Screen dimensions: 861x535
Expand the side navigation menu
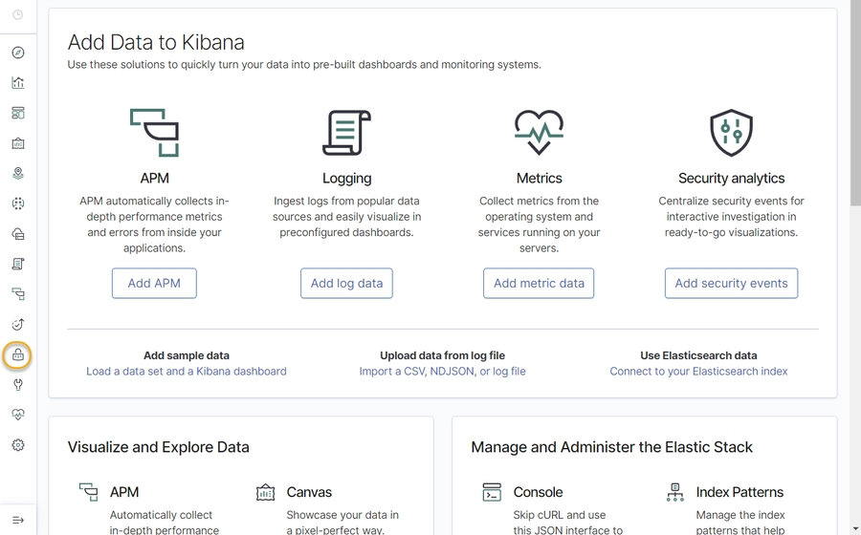point(18,520)
